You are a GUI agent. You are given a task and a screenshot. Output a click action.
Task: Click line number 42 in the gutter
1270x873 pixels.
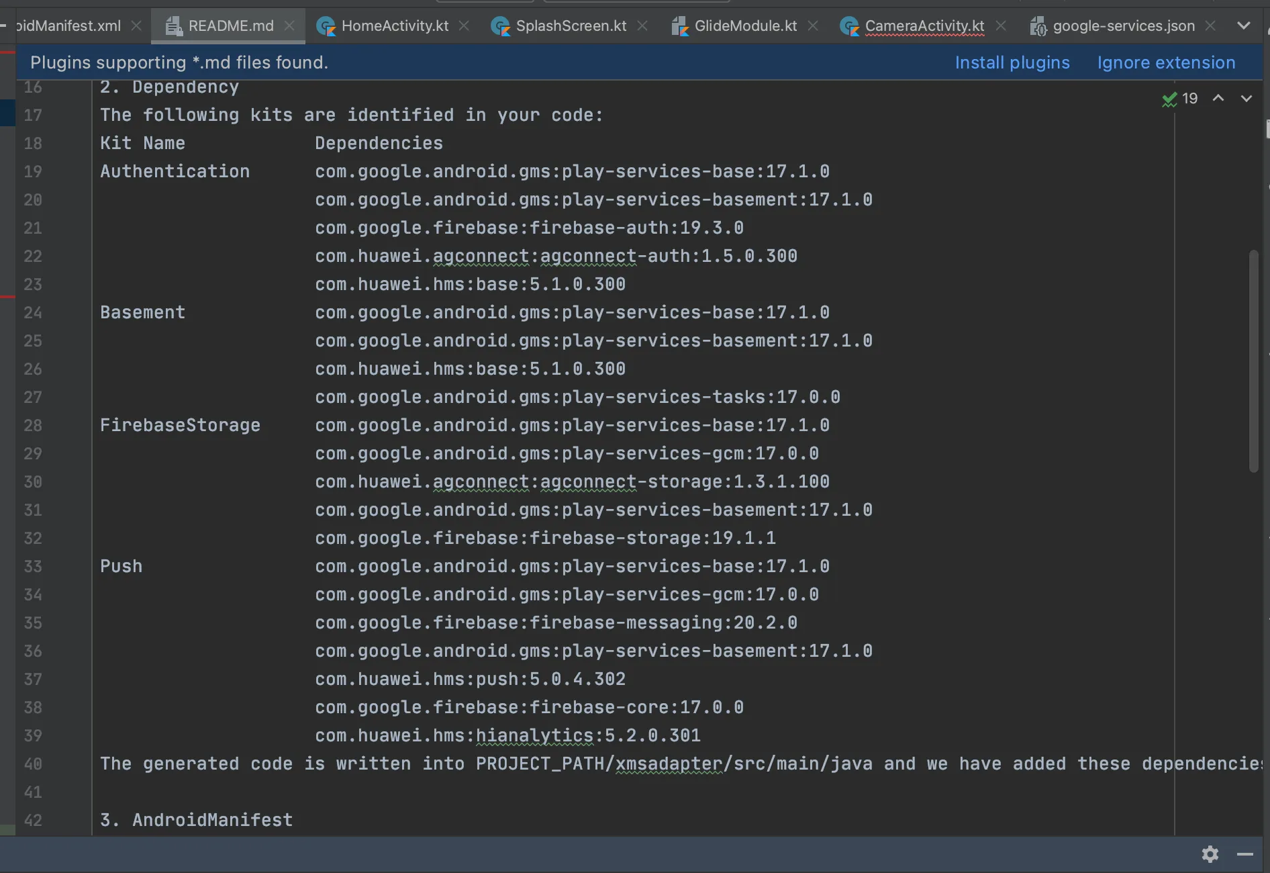tap(33, 820)
